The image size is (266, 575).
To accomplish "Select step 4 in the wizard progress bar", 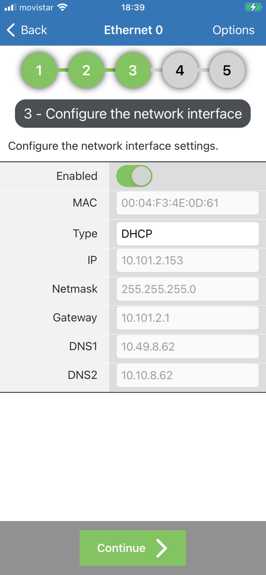I will point(180,71).
